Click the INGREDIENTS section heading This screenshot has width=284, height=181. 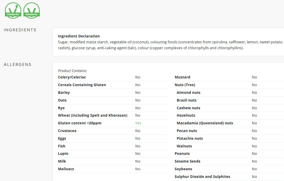pos(20,30)
